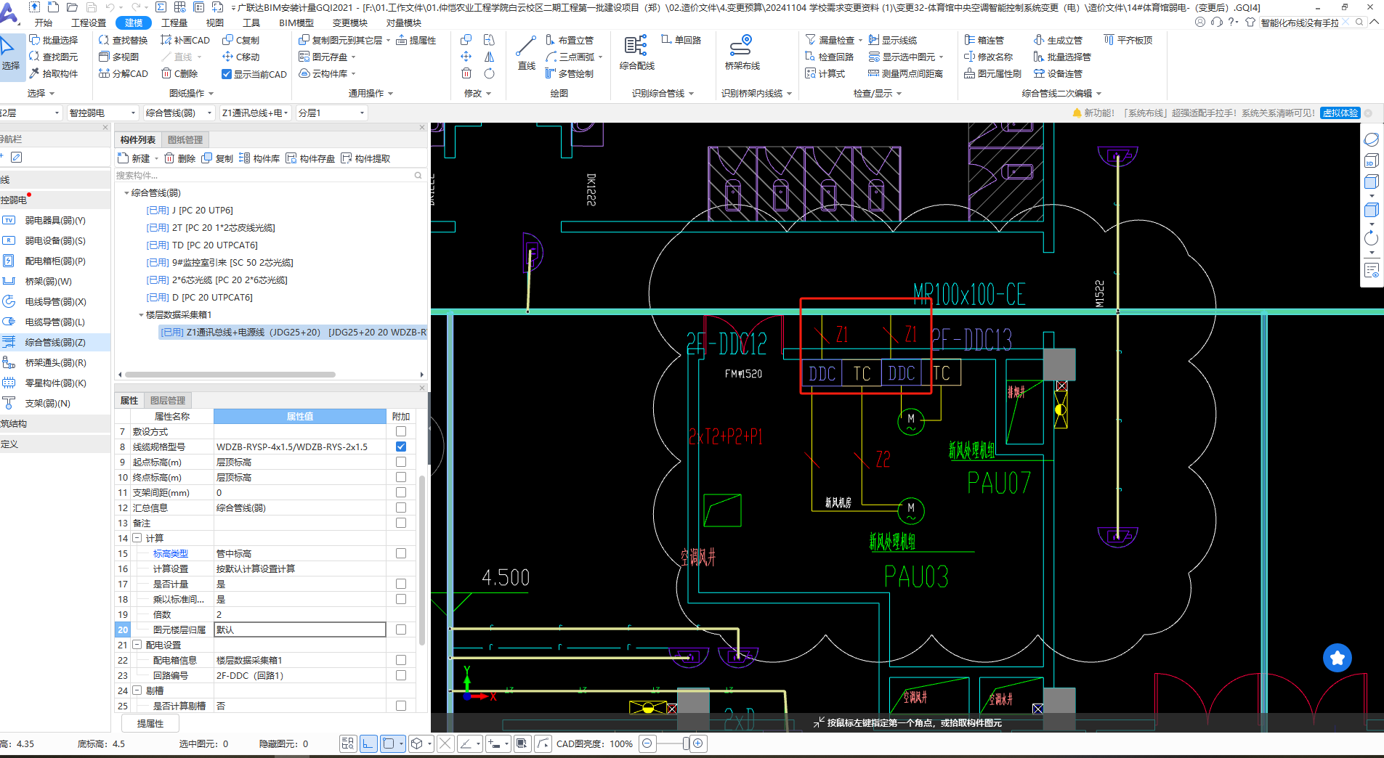Open the 分层1 layer dropdown
Viewport: 1384px width, 758px height.
click(331, 113)
